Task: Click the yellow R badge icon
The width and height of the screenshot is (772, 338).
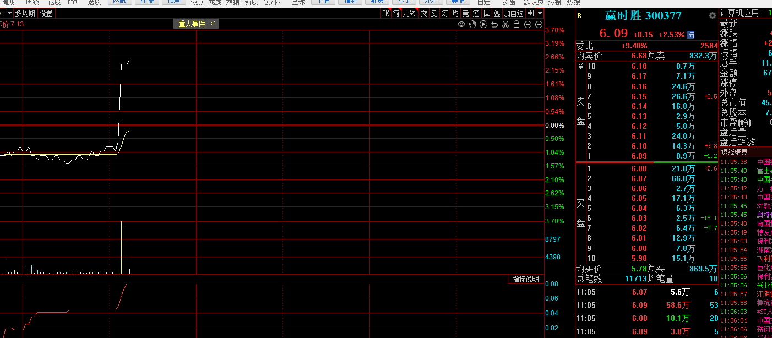Action: point(579,15)
